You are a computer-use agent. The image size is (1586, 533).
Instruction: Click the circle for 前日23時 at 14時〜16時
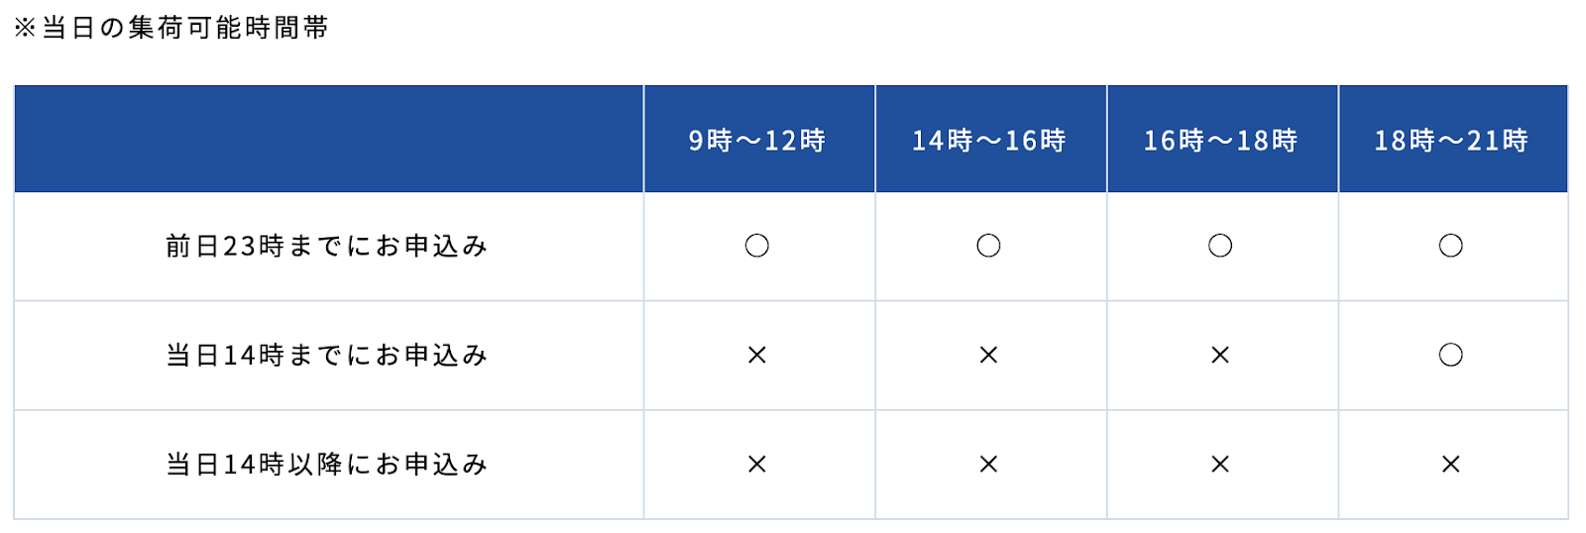pyautogui.click(x=988, y=246)
